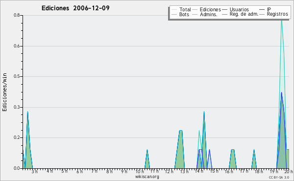
Task: Click the Ediciones legend label
Action: coord(210,9)
